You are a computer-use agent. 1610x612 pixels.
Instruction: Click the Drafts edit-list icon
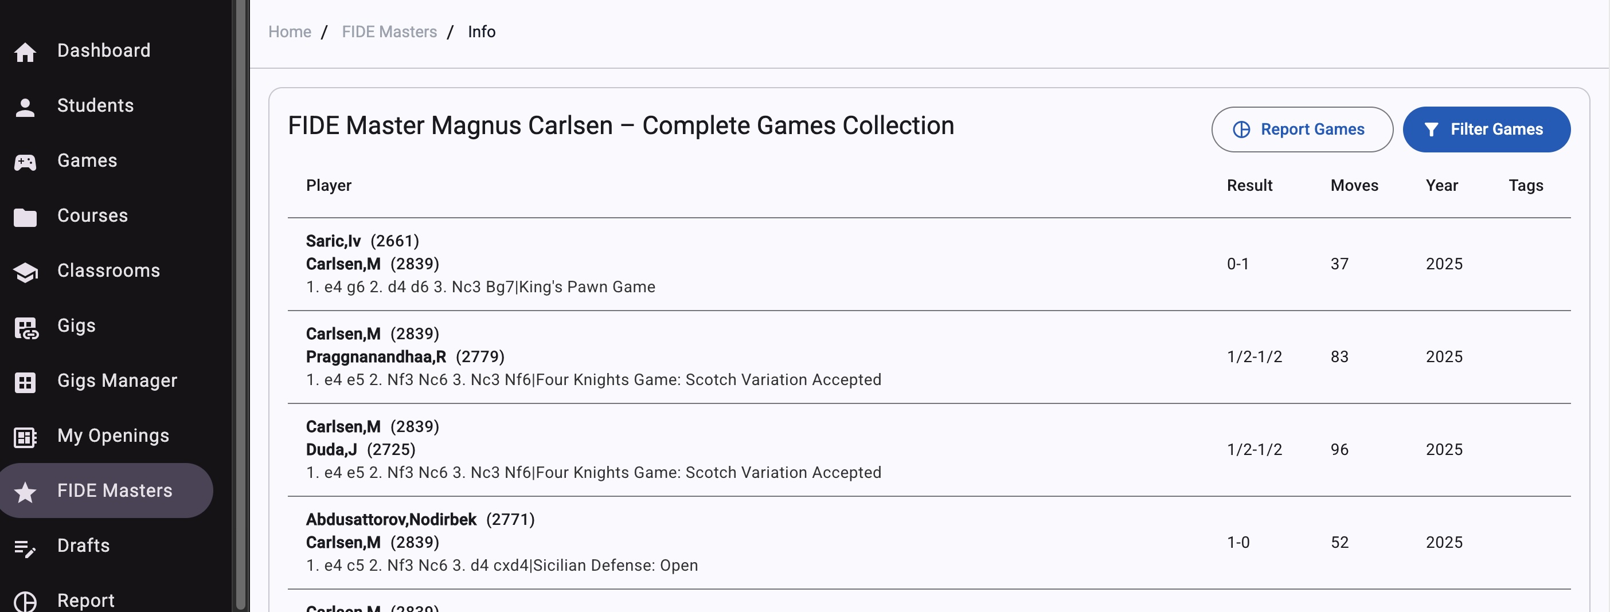point(25,547)
